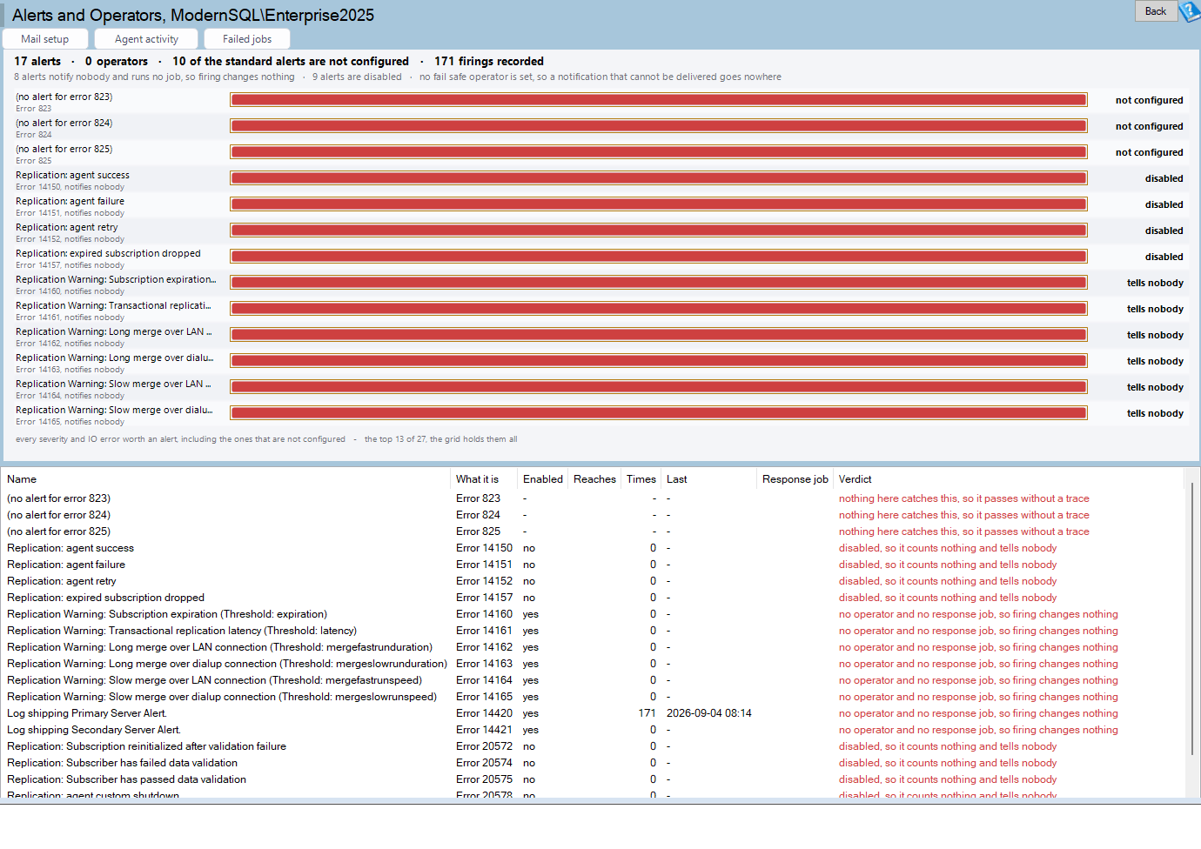The height and width of the screenshot is (849, 1201).
Task: Select grid row '(no alert for error 823)'
Action: pyautogui.click(x=594, y=498)
